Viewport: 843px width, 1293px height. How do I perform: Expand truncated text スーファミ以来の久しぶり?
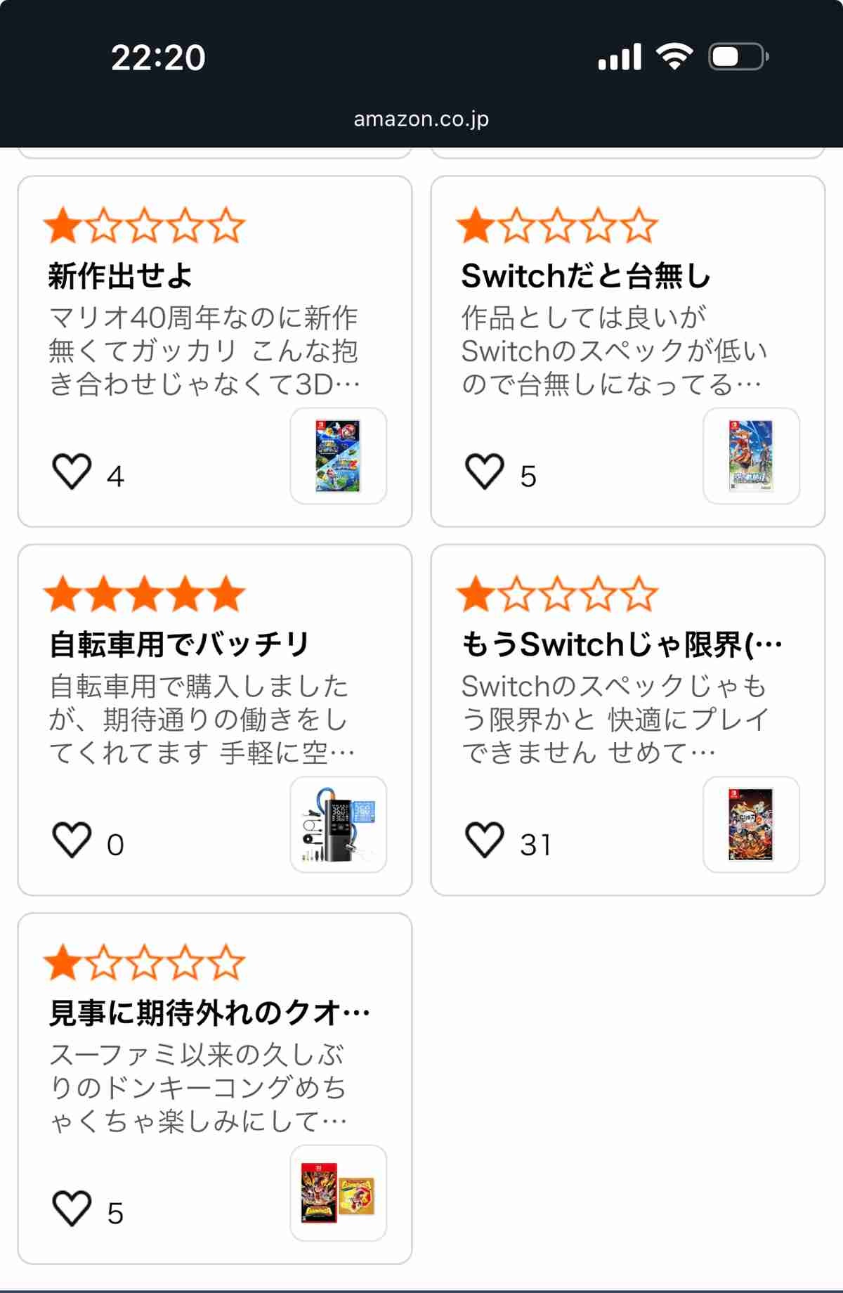click(198, 1087)
